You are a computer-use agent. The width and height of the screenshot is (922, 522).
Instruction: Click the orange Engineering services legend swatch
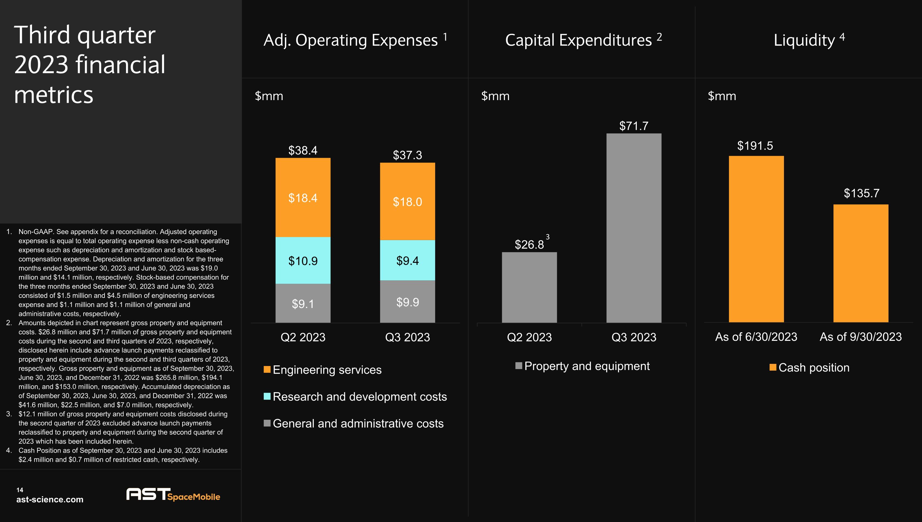click(267, 369)
